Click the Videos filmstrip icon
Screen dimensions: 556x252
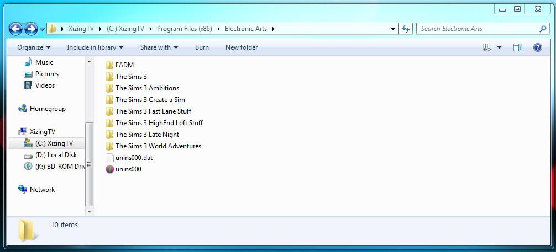(x=28, y=85)
